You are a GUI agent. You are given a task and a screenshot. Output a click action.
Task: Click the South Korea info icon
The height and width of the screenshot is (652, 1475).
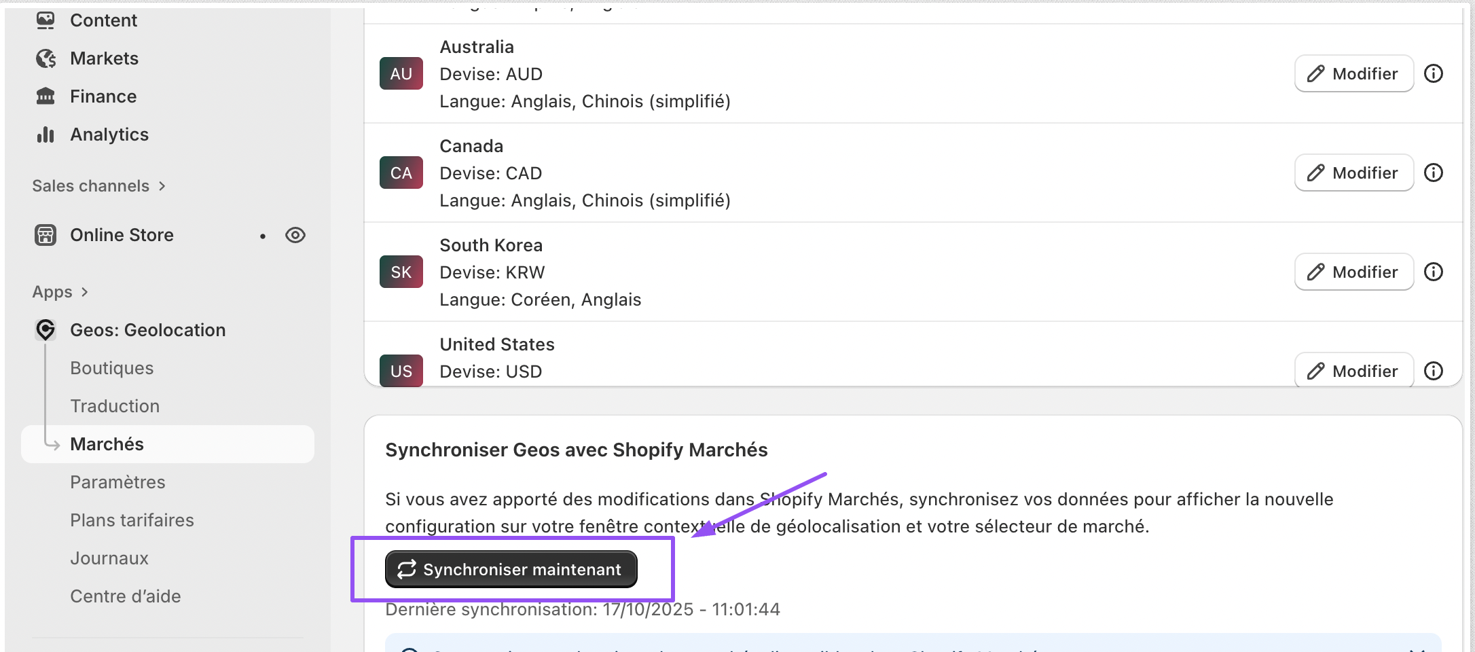point(1434,272)
